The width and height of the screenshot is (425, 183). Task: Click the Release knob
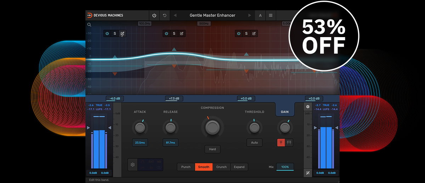tap(170, 127)
